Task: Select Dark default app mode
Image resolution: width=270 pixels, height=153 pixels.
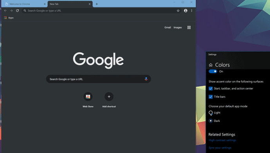Action: click(211, 121)
